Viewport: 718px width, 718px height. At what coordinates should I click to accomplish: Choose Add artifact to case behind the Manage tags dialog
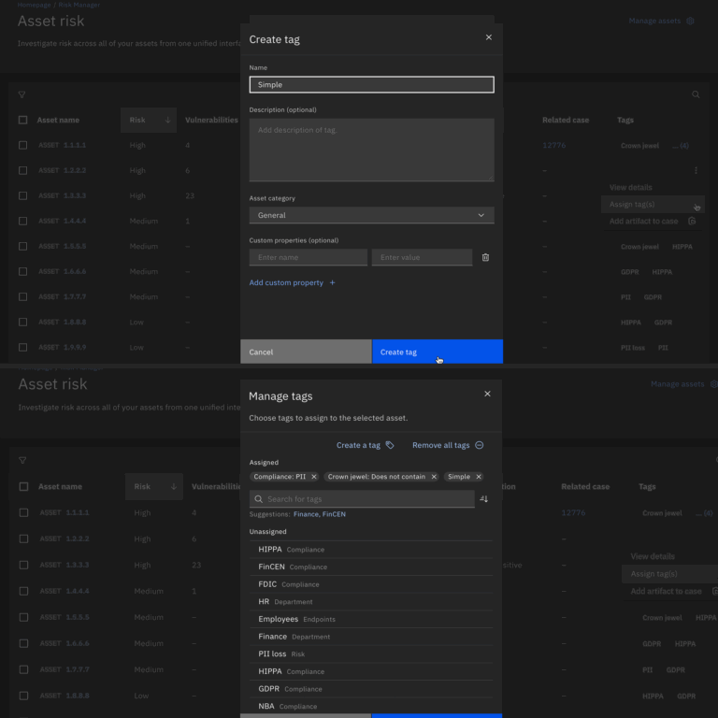point(666,591)
